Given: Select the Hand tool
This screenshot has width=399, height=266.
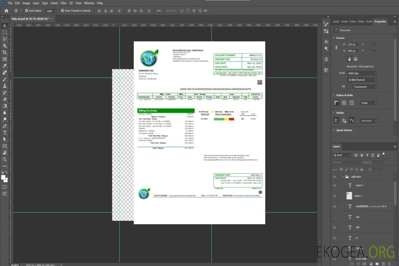Looking at the screenshot, I should (4, 153).
